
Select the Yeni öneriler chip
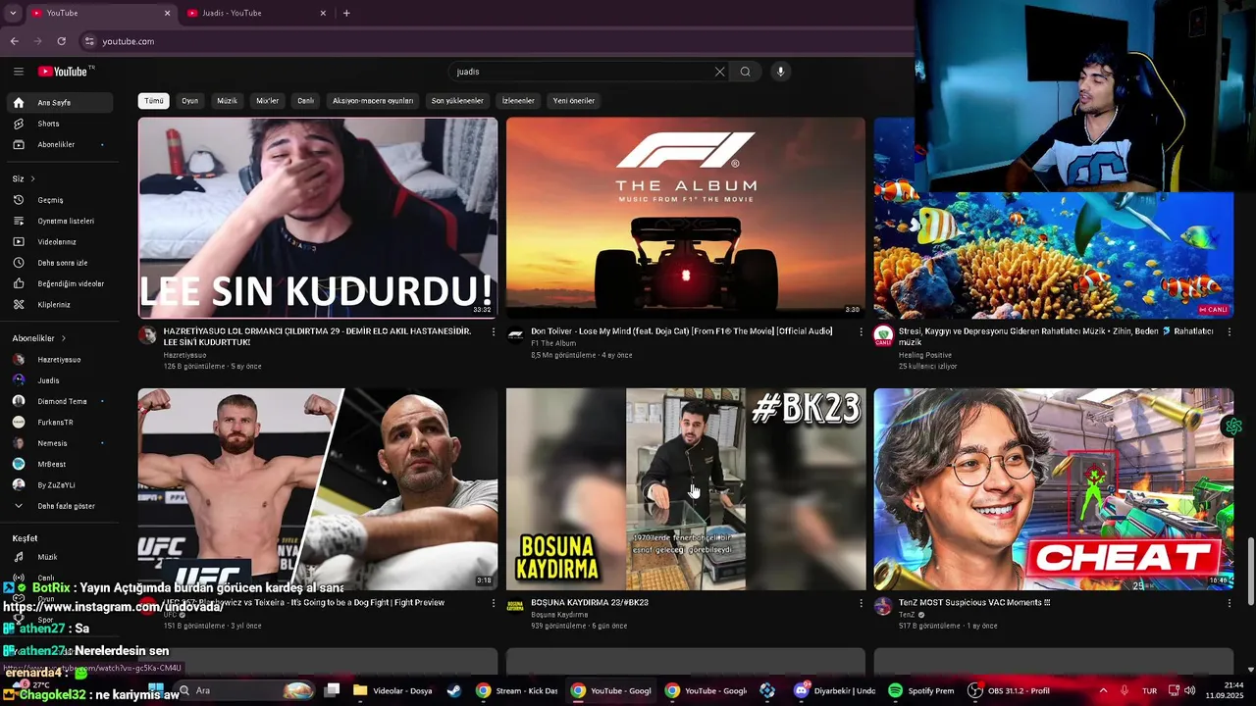pyautogui.click(x=574, y=101)
